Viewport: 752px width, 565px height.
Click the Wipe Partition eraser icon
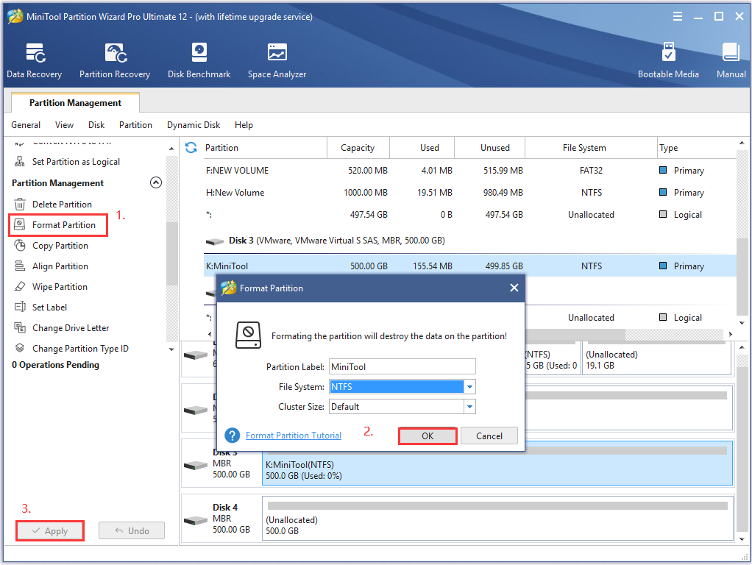(20, 286)
